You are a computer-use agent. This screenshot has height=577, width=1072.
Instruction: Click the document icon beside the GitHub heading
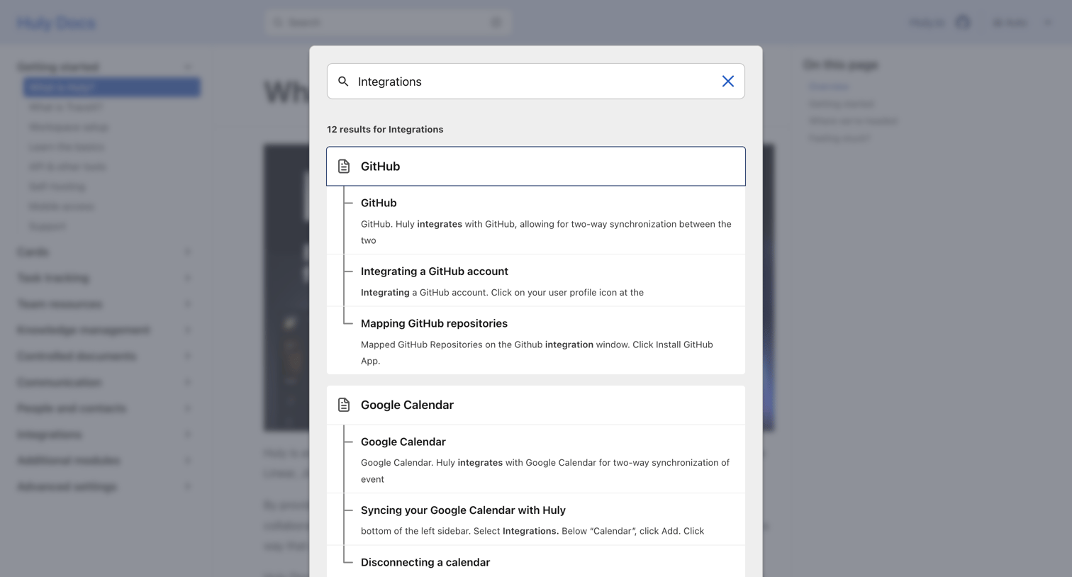click(x=344, y=166)
